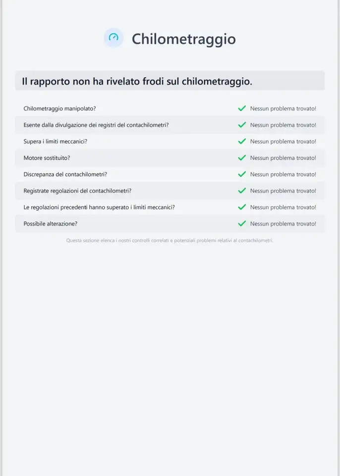The height and width of the screenshot is (476, 340).
Task: Click the 'Il rapporto non ha rivelato frodi' banner
Action: tap(170, 81)
